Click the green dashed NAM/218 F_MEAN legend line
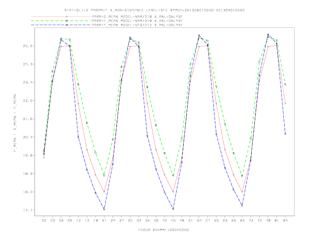 [61, 21]
